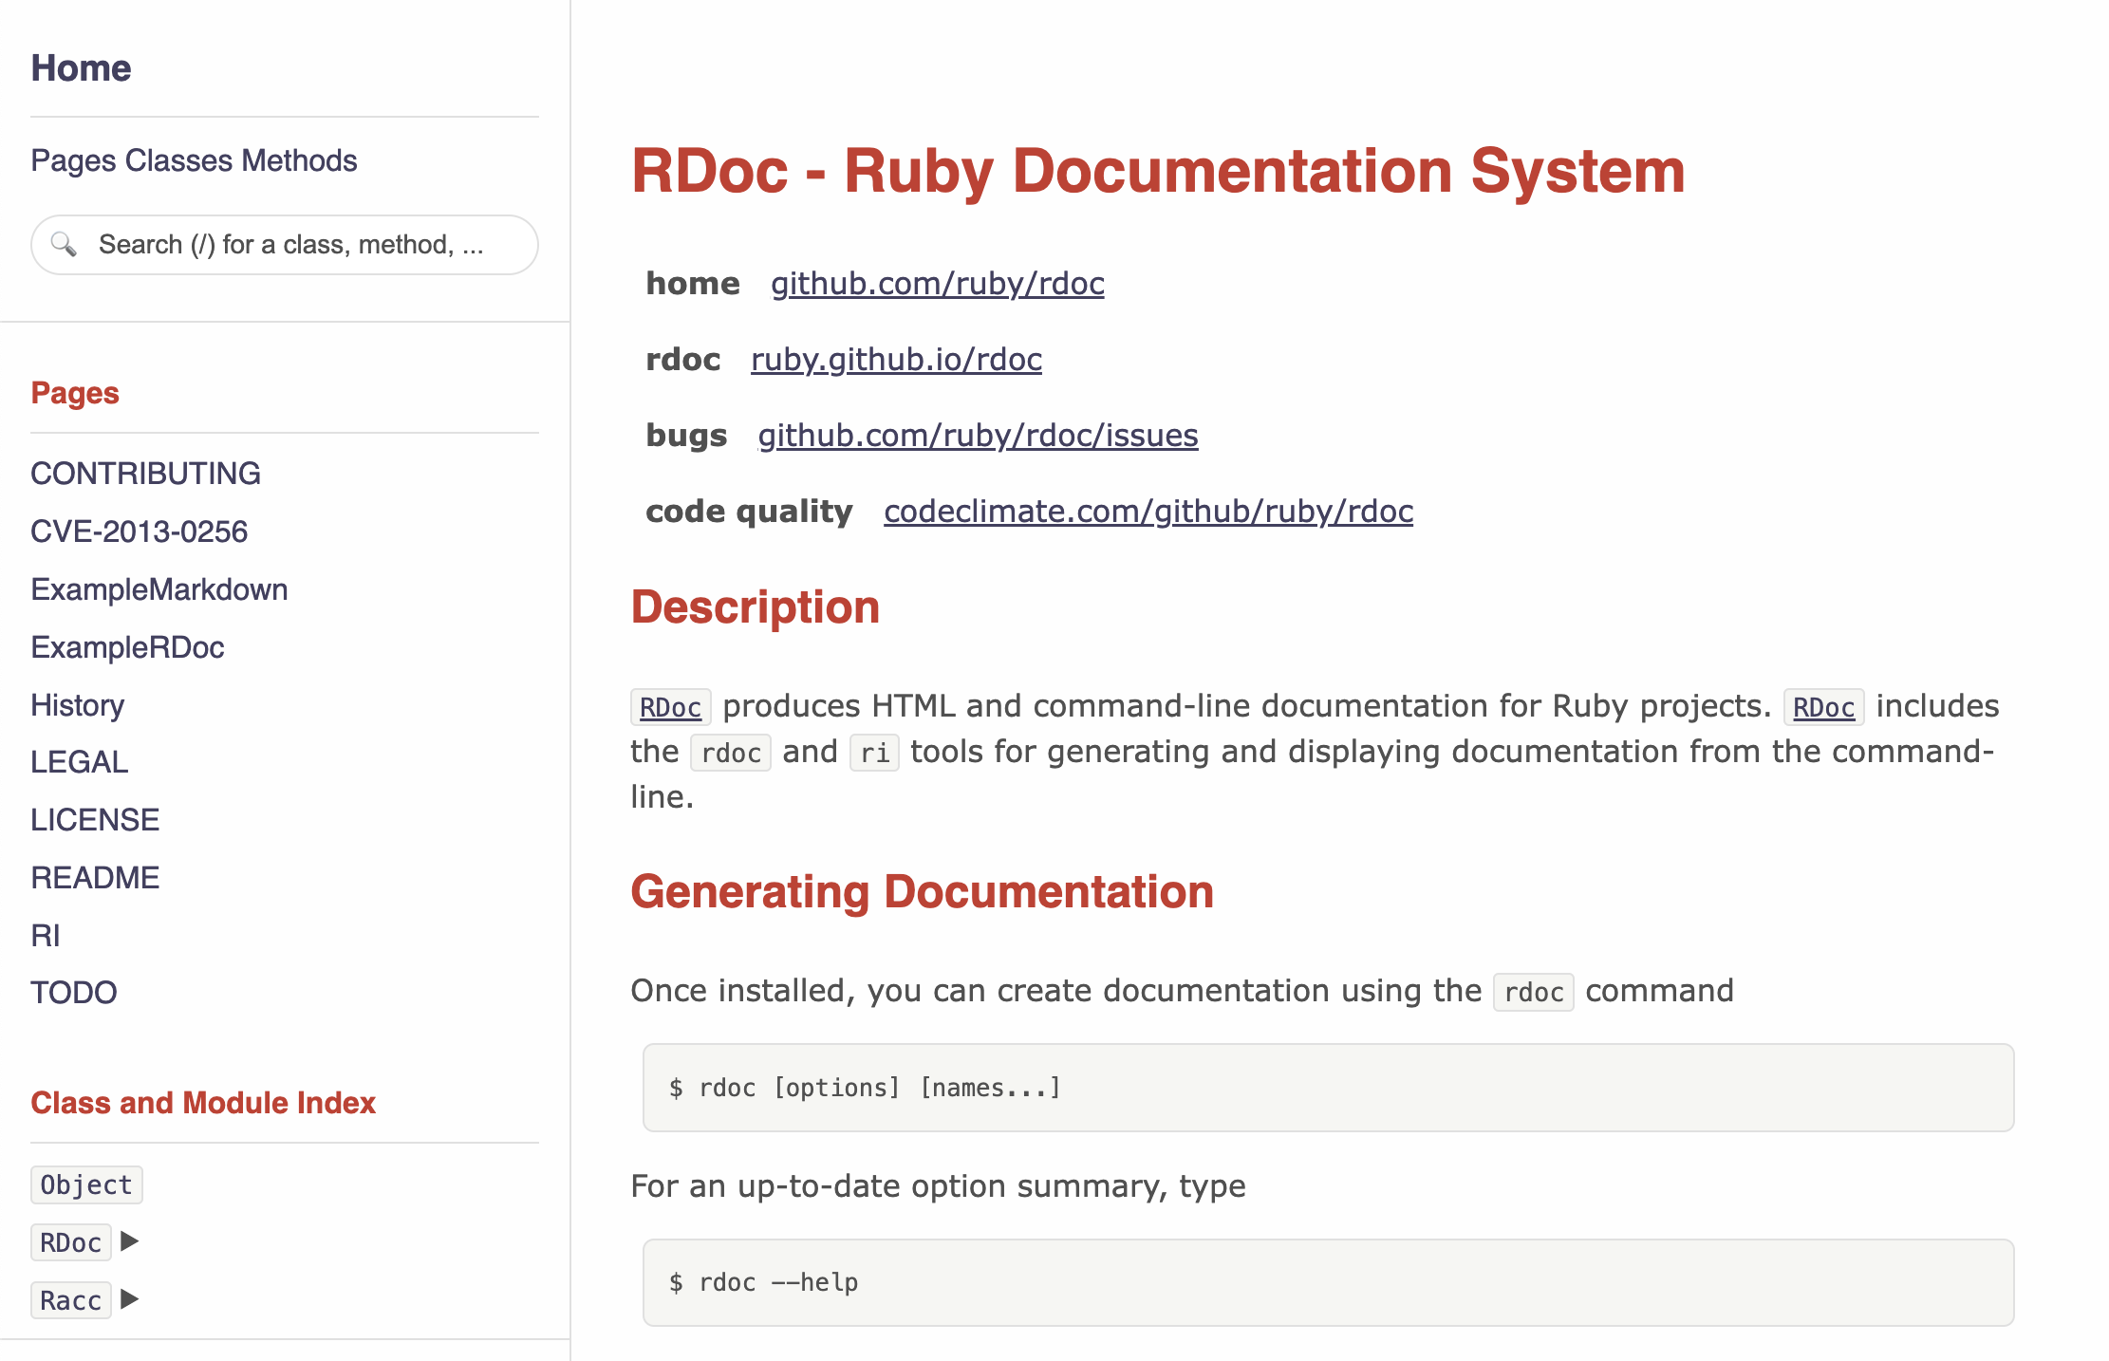Click the 'code quality' label
Viewport: 2109px width, 1361px height.
749,512
